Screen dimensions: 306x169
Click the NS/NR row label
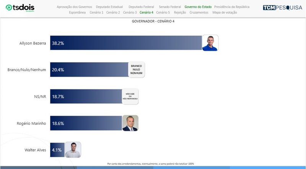coord(40,97)
